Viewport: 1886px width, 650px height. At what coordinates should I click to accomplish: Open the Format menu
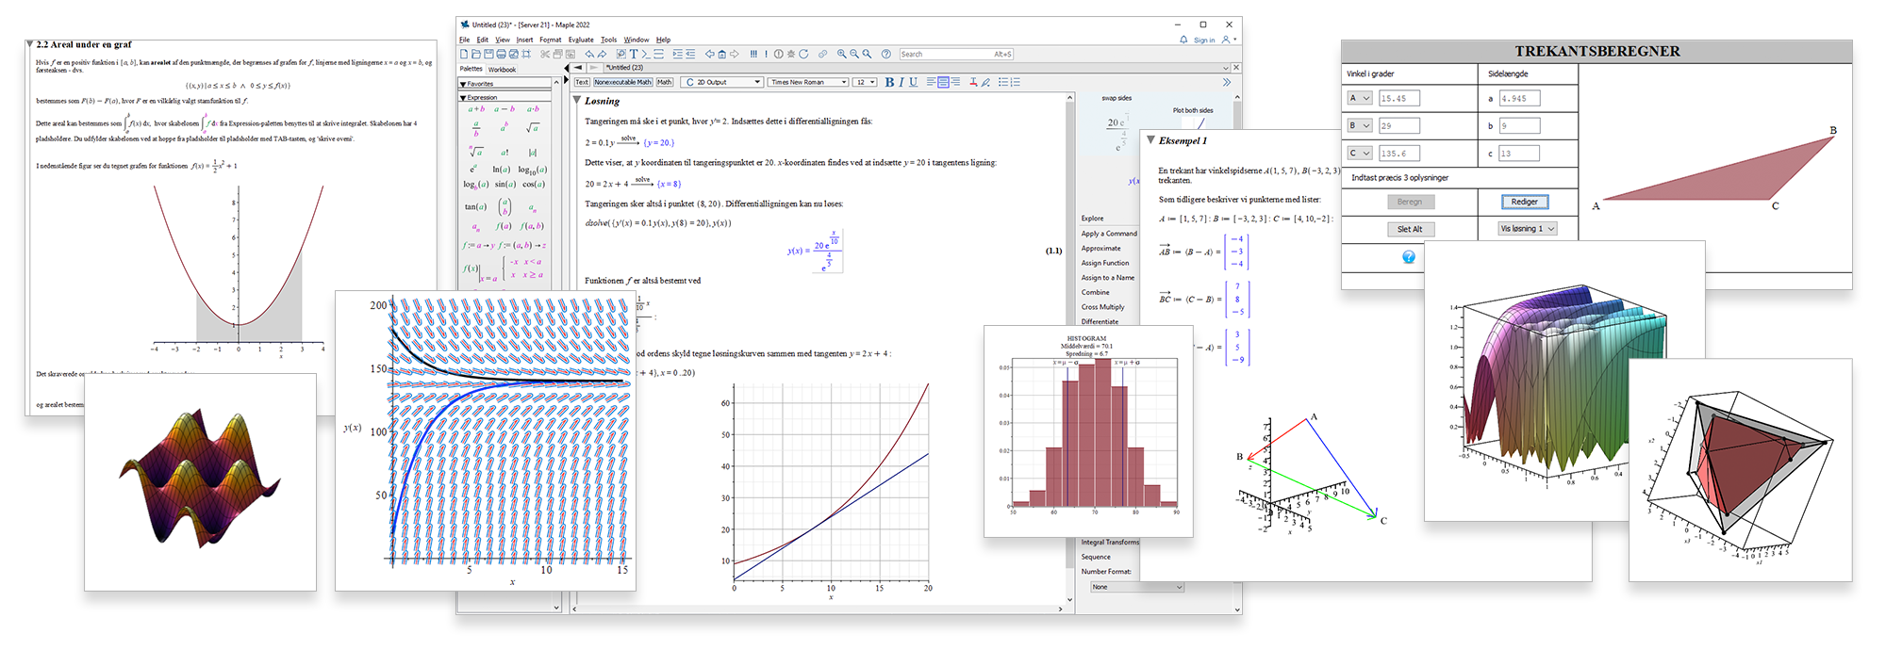pyautogui.click(x=551, y=40)
